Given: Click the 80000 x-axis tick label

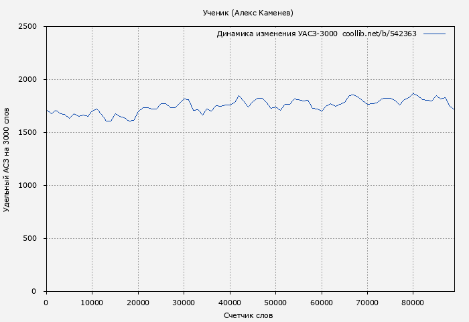Looking at the screenshot, I should click(x=413, y=303).
